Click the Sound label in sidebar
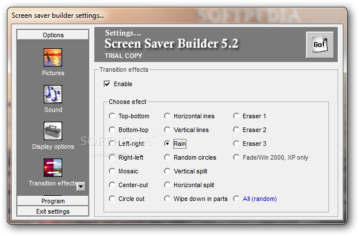 [53, 110]
